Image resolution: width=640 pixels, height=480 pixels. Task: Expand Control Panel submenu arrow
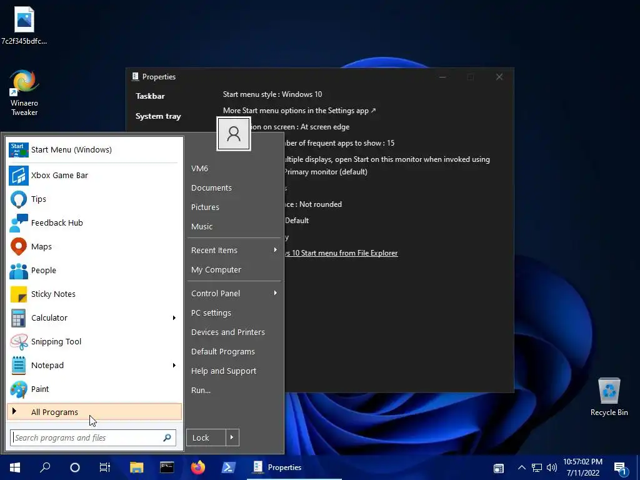[x=276, y=294]
